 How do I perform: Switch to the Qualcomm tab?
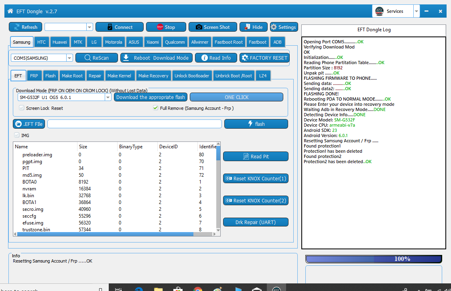point(175,42)
